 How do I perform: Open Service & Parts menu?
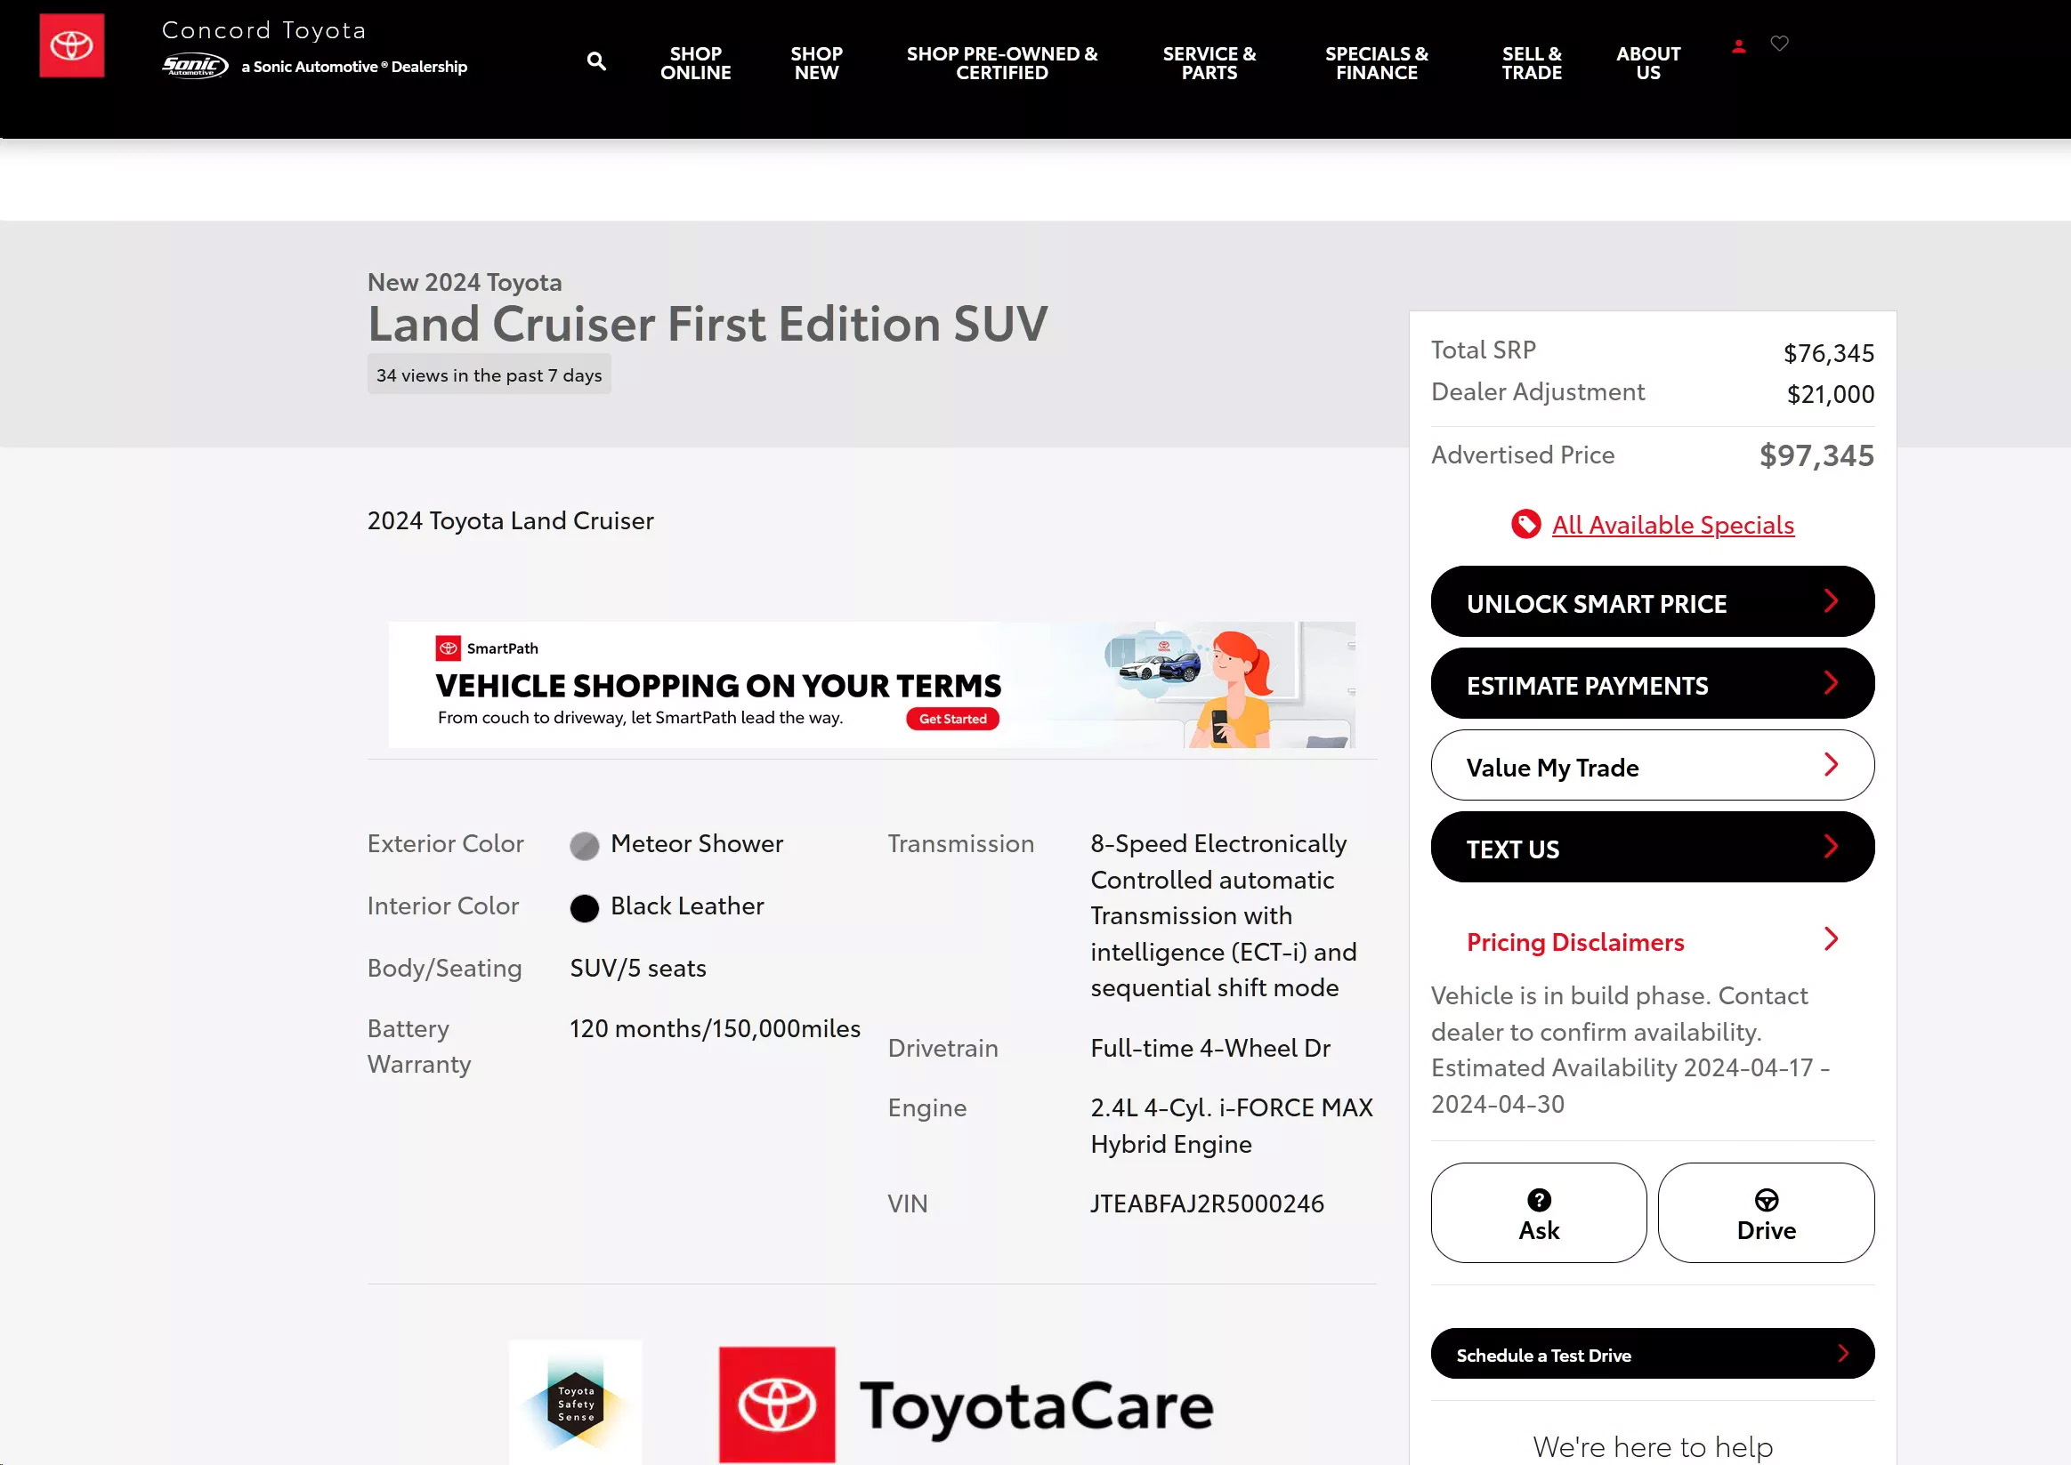(x=1209, y=63)
